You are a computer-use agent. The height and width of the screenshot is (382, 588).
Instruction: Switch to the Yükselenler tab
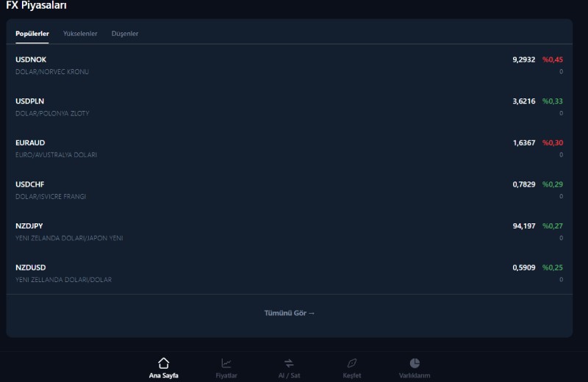pyautogui.click(x=80, y=34)
